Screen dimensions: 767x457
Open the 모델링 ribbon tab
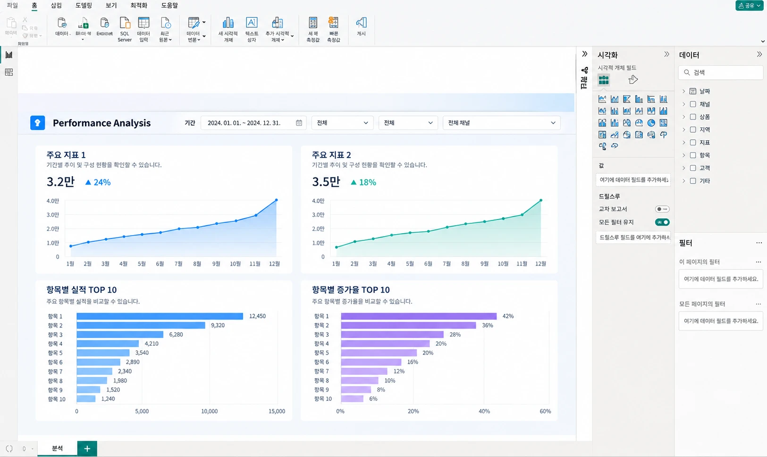click(84, 6)
